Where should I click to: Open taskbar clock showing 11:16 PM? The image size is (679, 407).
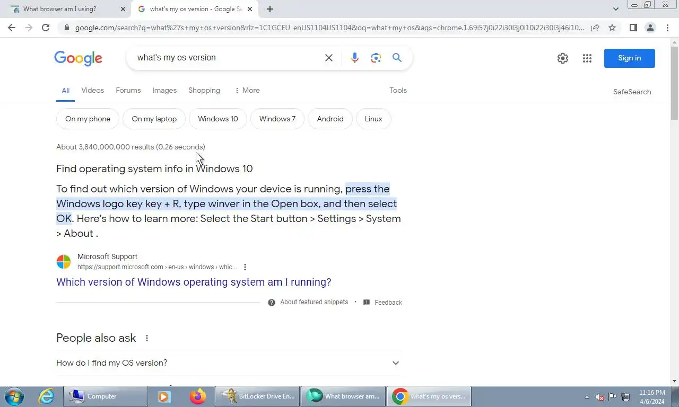pyautogui.click(x=652, y=397)
